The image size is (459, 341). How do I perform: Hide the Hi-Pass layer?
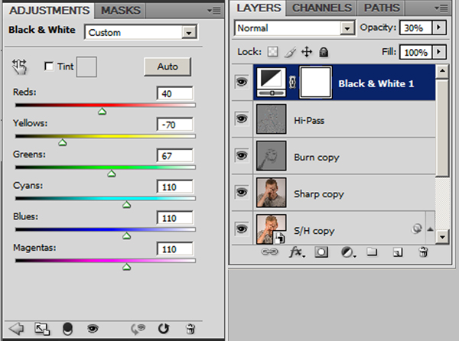coord(242,120)
